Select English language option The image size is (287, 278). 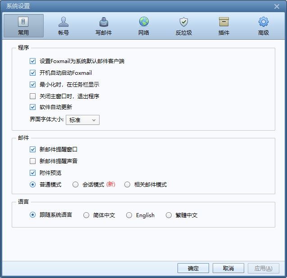(129, 215)
